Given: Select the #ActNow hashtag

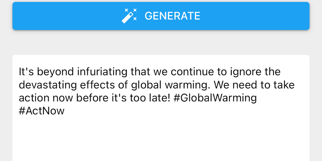Looking at the screenshot, I should (42, 111).
